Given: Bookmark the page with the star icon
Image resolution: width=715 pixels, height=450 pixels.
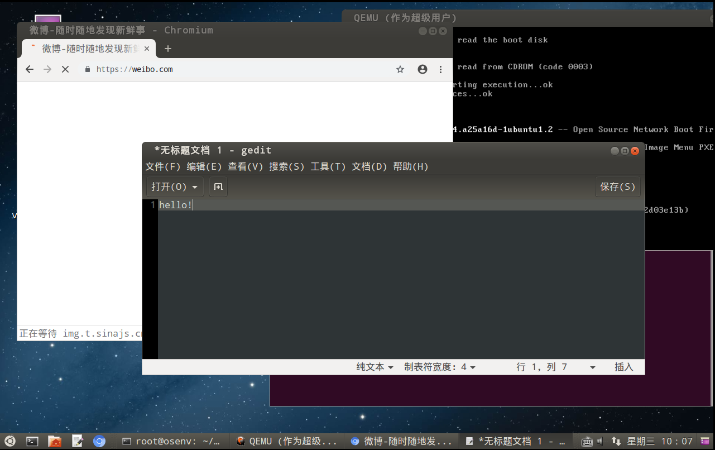Looking at the screenshot, I should [400, 69].
